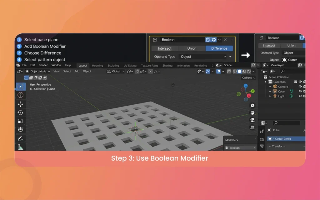Select the Cursor tool in left toolbar
Screen dimensions: 320x200
pos(21,95)
